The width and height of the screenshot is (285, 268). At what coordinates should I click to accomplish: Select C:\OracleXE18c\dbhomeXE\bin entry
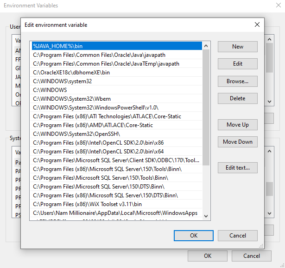click(117, 73)
